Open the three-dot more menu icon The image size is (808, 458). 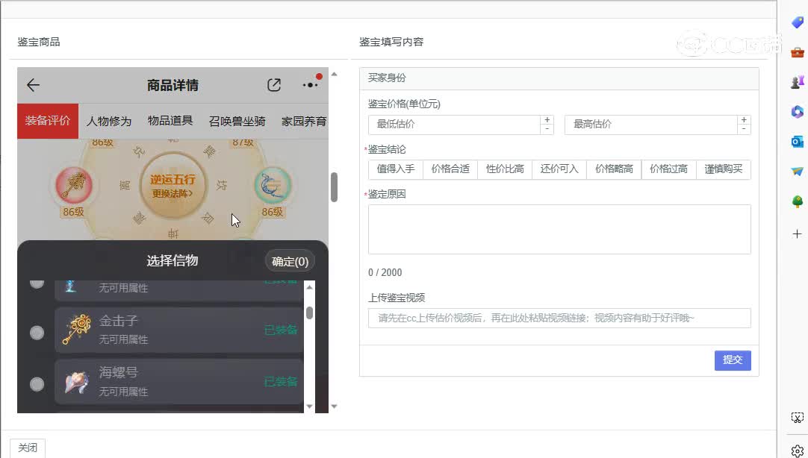click(x=310, y=85)
